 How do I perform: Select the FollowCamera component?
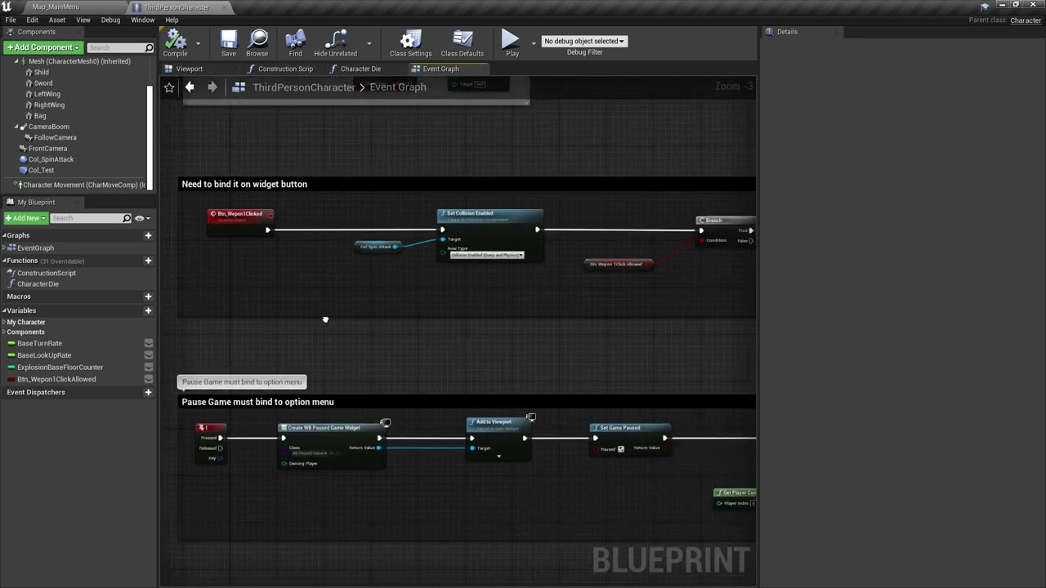(55, 137)
